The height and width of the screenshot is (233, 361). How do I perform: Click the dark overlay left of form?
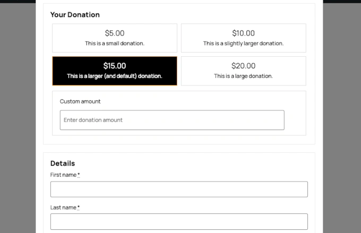point(18,117)
